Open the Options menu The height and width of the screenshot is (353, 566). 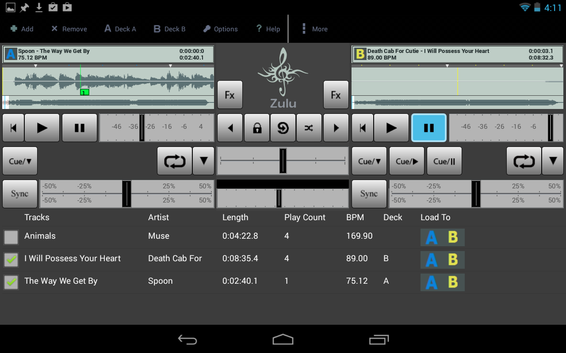(x=221, y=29)
